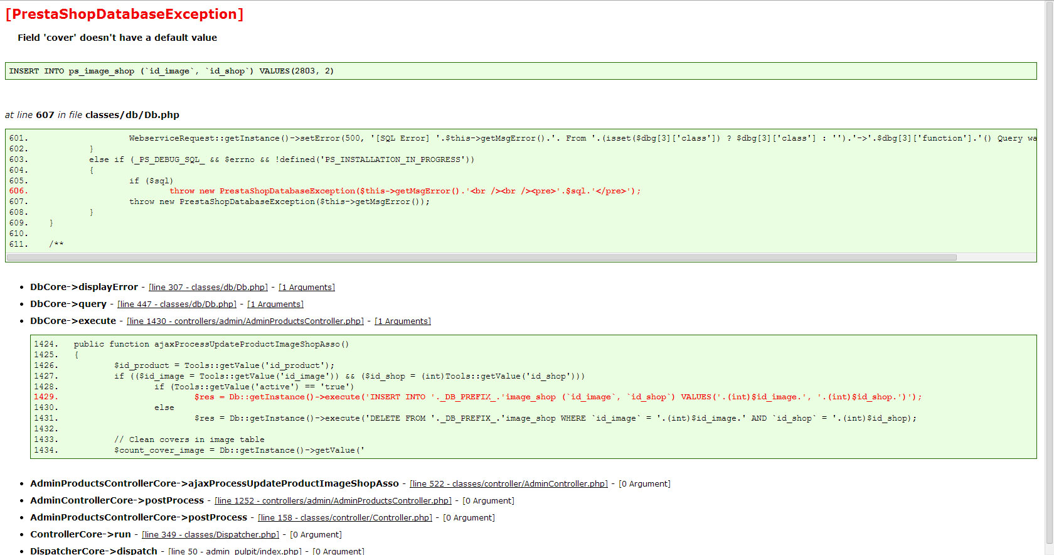The image size is (1054, 555).
Task: Click AdminControllerCore->postProcess trace entry
Action: pyautogui.click(x=117, y=500)
